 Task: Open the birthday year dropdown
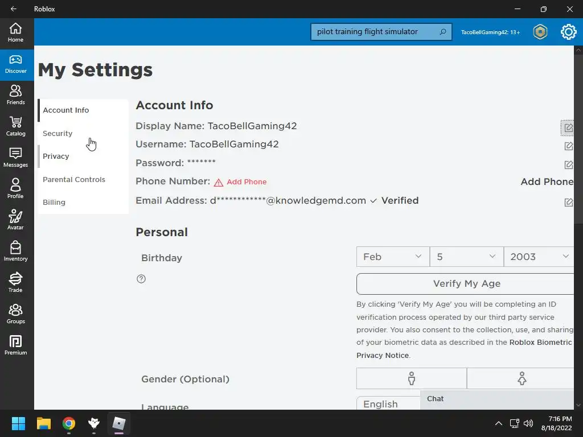coord(539,257)
